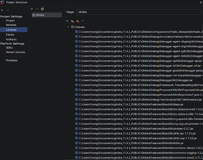This screenshot has height=160, width=203.
Task: Open Global Libraries section
Action: coord(15,52)
